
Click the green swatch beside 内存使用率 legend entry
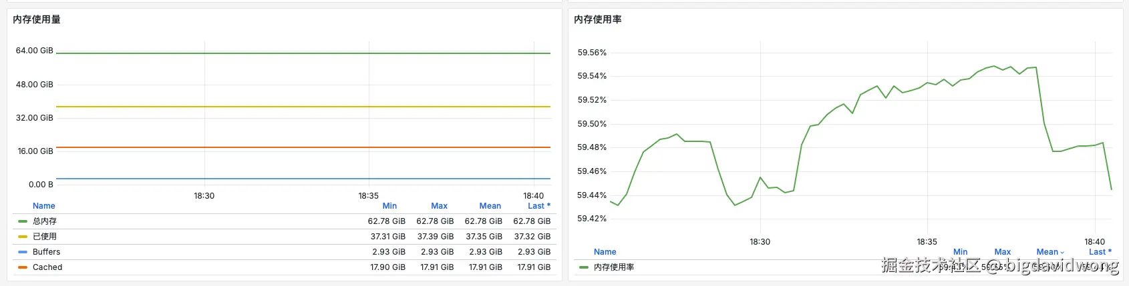584,267
